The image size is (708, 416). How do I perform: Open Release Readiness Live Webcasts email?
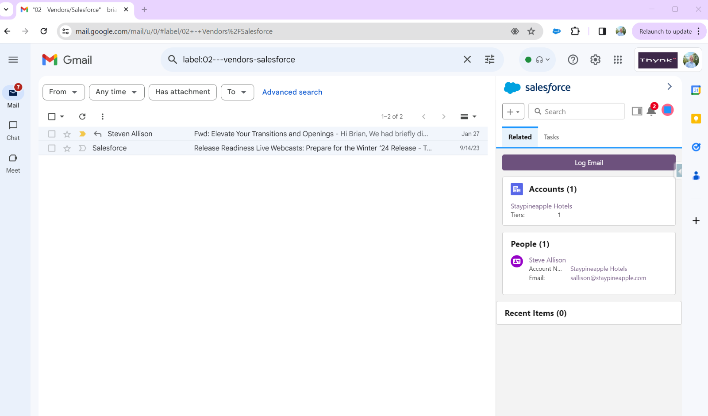pyautogui.click(x=263, y=148)
